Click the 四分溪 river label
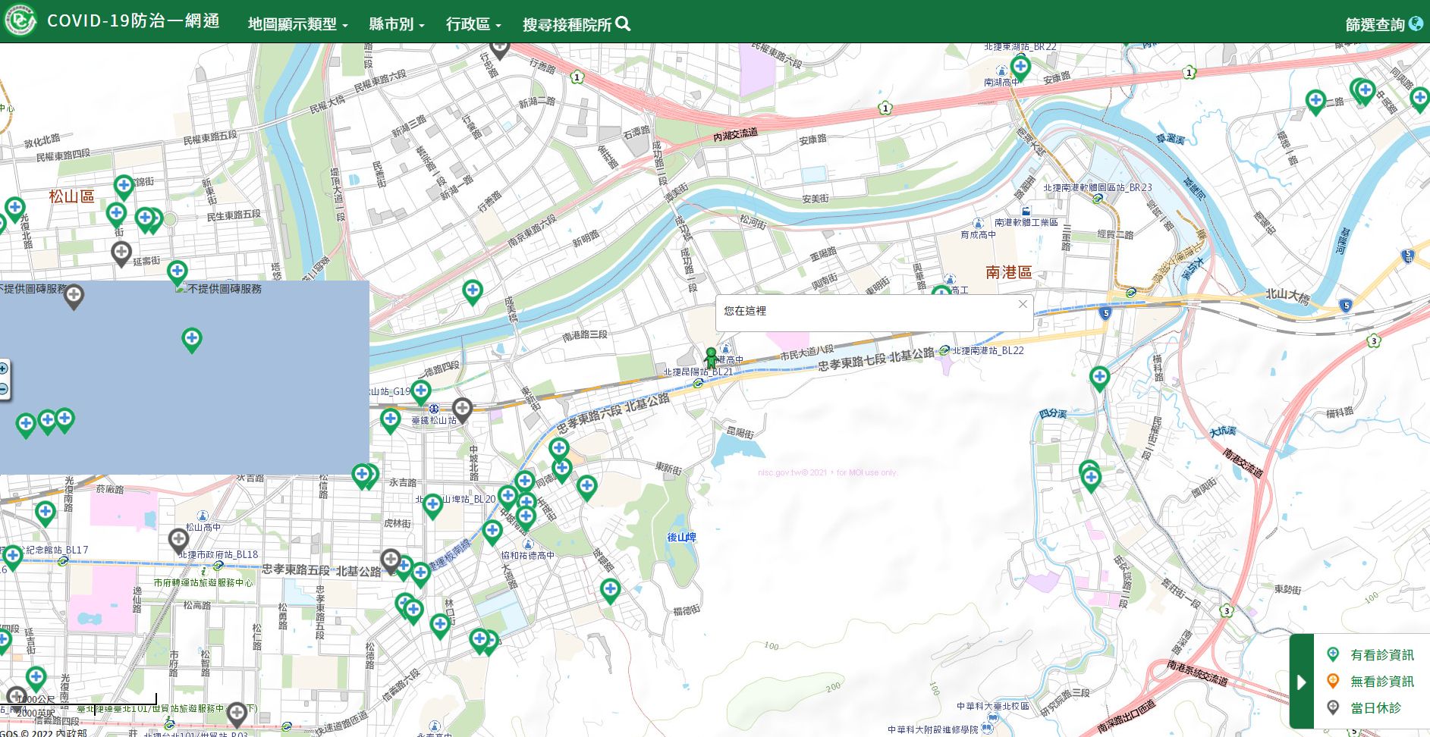This screenshot has width=1430, height=737. (x=1053, y=414)
